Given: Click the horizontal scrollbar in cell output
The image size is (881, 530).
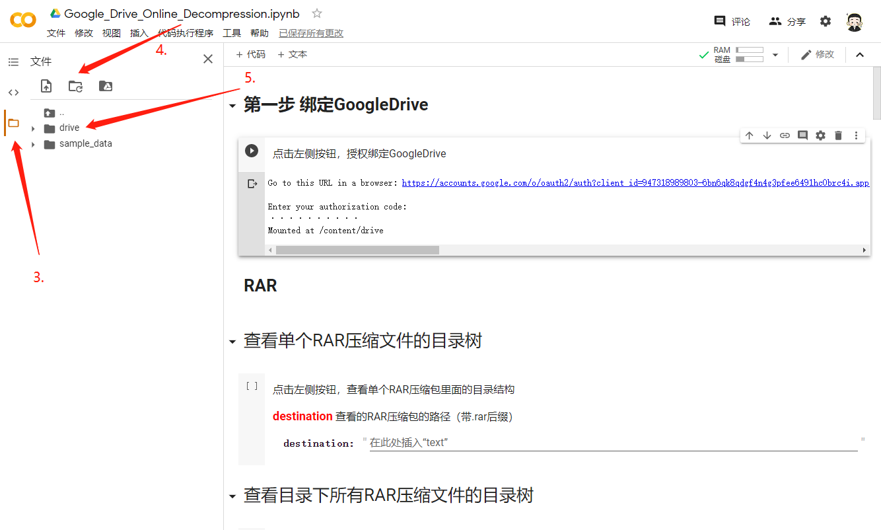Looking at the screenshot, I should [x=357, y=250].
